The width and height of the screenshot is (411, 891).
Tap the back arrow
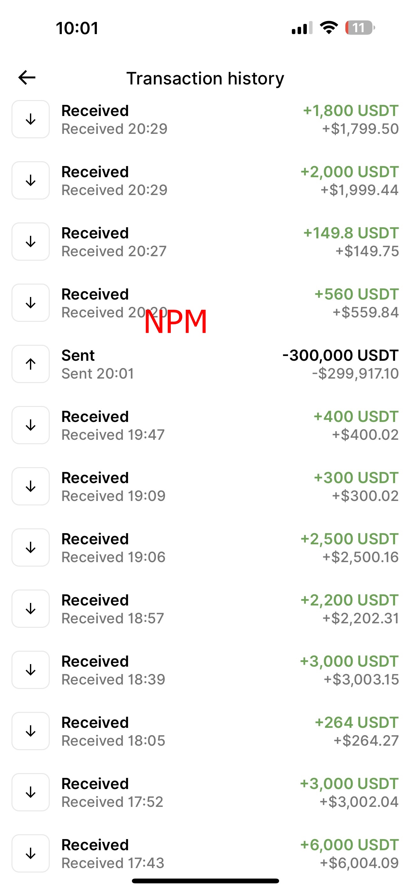click(x=27, y=77)
